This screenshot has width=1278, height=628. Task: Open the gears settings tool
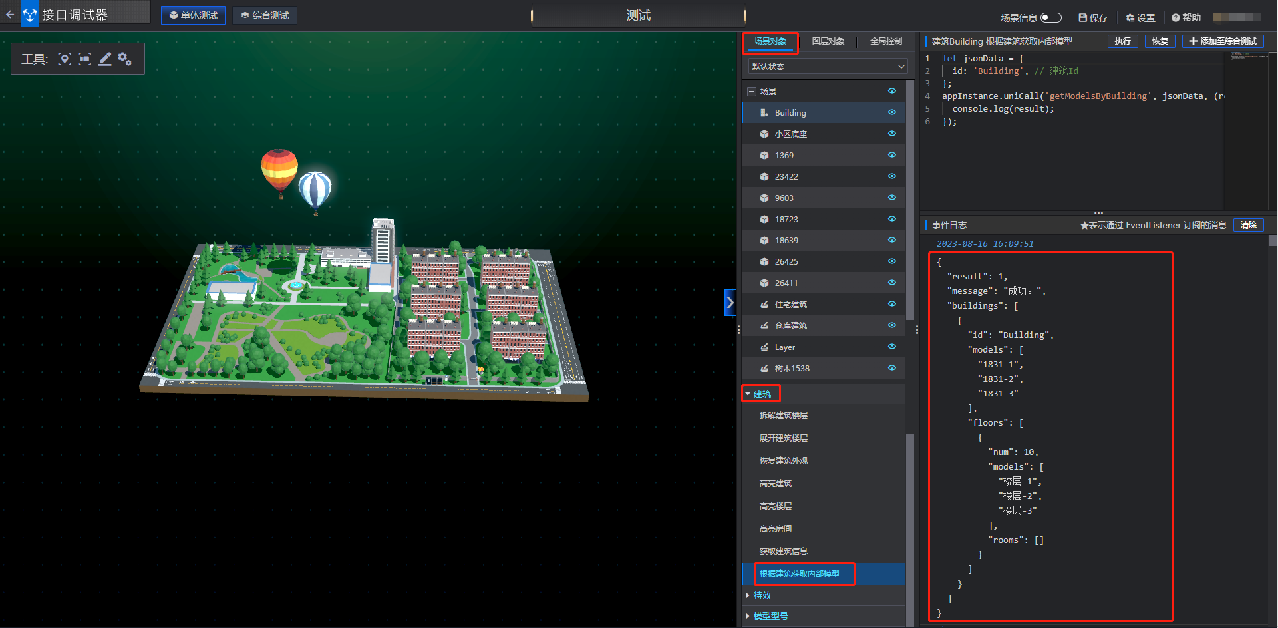tap(124, 59)
